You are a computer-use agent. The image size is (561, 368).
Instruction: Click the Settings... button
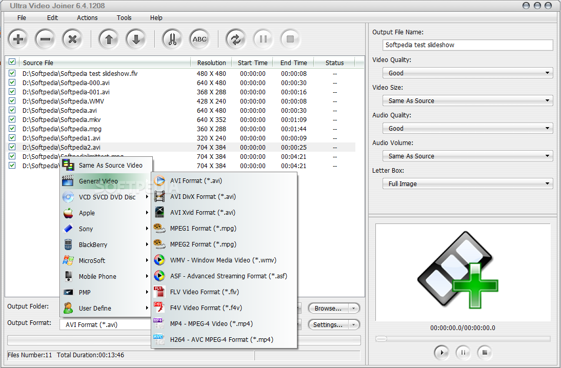point(328,325)
